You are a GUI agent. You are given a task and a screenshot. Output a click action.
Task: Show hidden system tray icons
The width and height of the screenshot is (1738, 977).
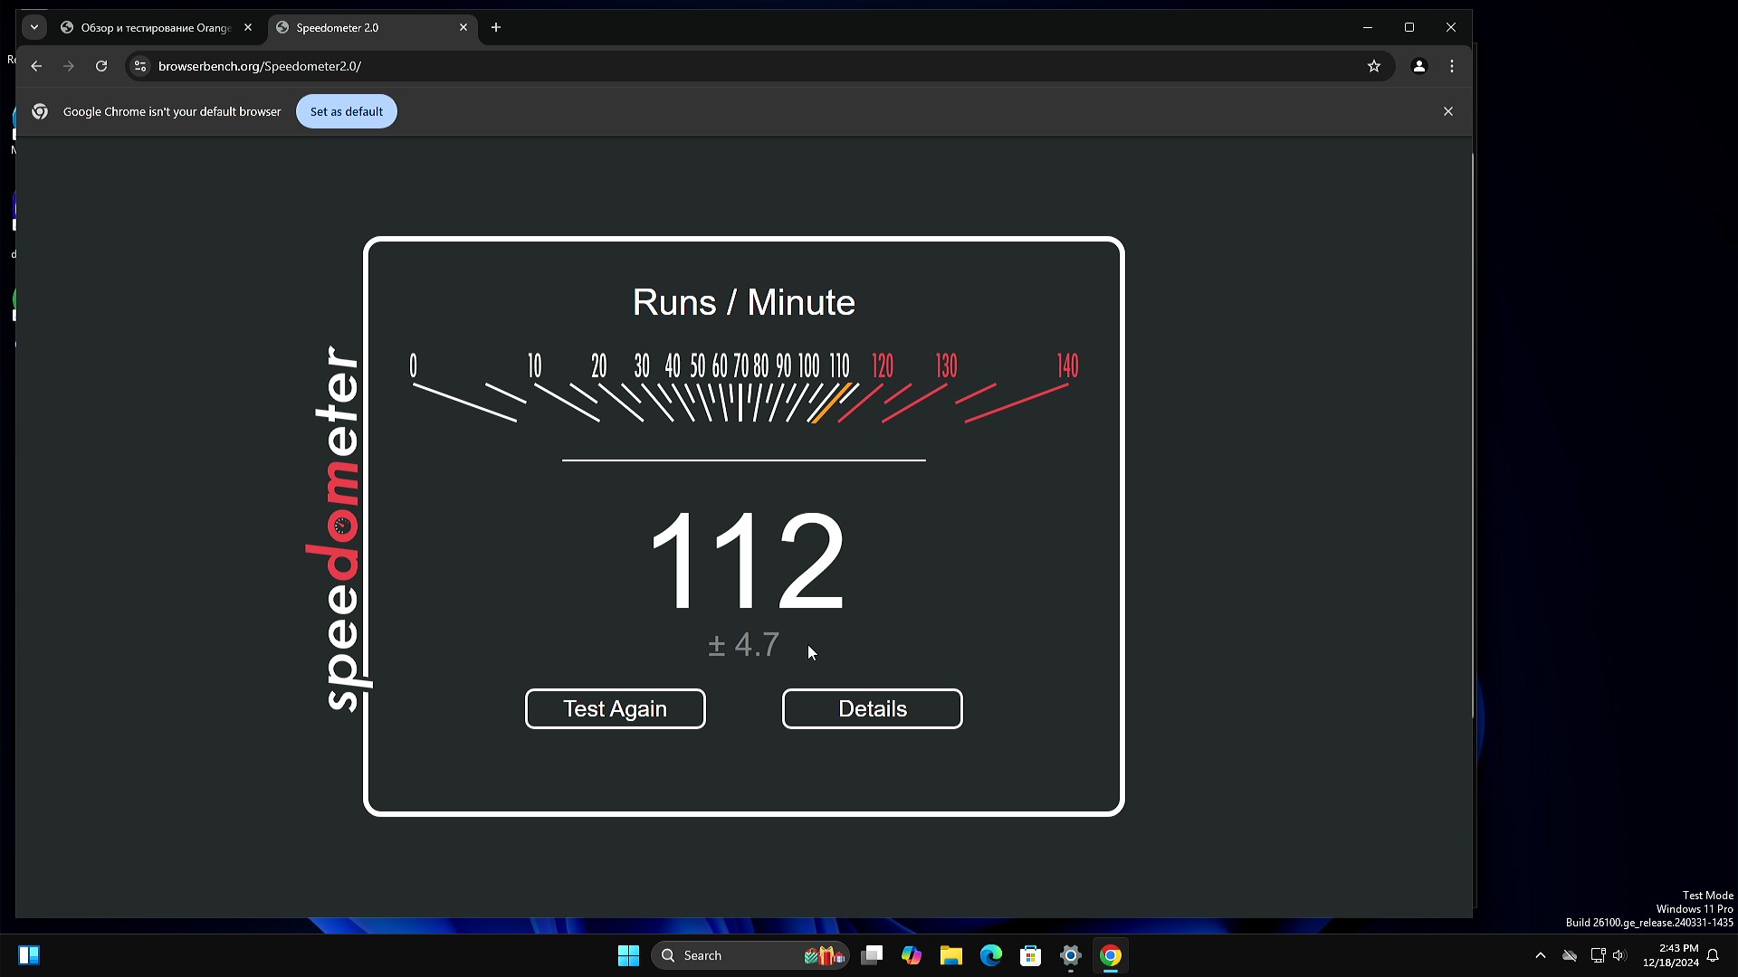[x=1540, y=955]
